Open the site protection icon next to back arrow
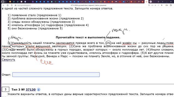 [8, 5]
